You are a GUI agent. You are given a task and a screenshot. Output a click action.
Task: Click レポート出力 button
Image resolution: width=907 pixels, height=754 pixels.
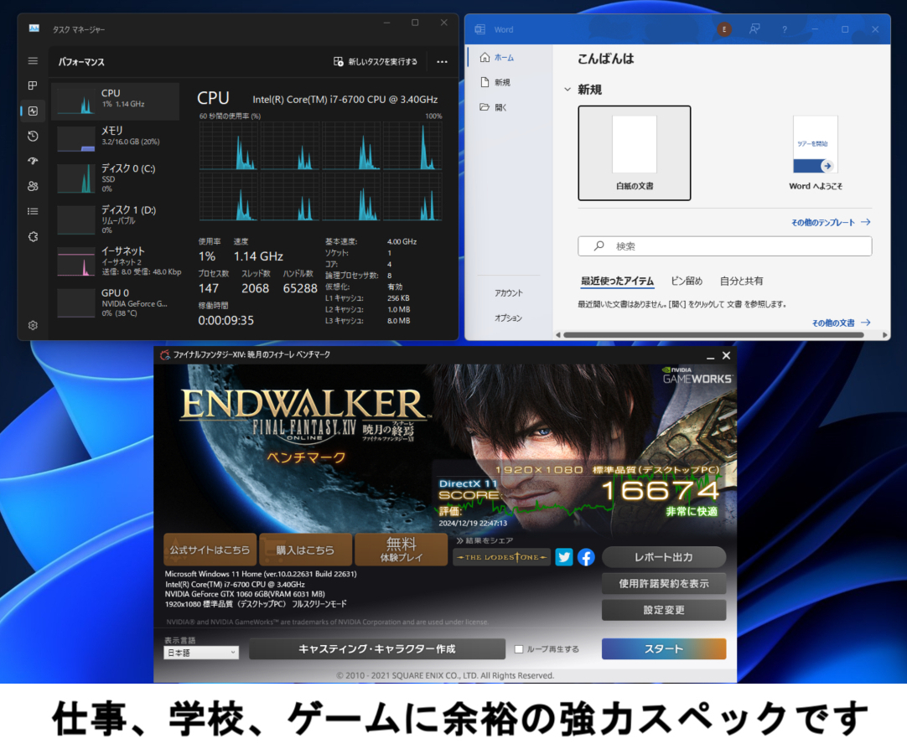pos(663,557)
